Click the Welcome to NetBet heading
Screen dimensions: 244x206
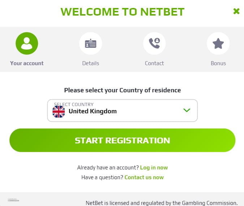(x=122, y=12)
